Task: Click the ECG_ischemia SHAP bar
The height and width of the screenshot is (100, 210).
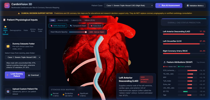Action: (x=192, y=70)
